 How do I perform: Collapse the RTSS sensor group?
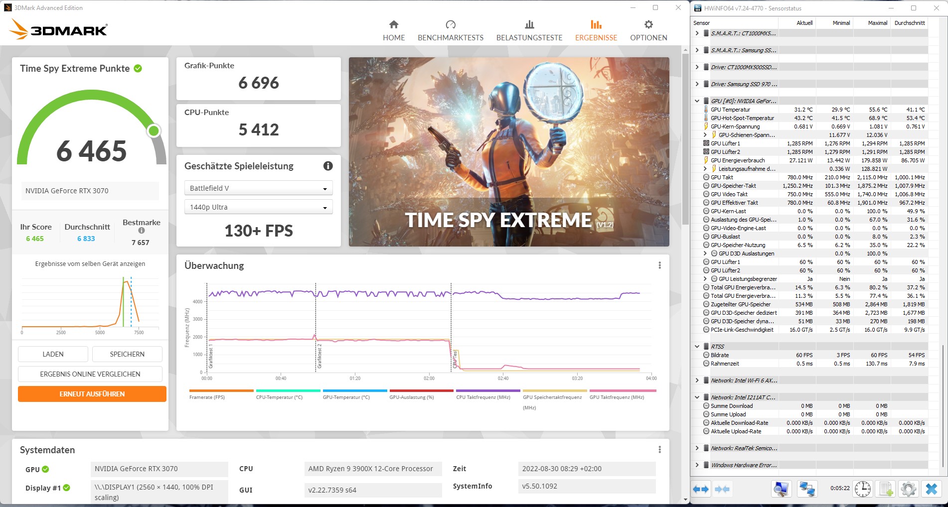[x=697, y=347]
